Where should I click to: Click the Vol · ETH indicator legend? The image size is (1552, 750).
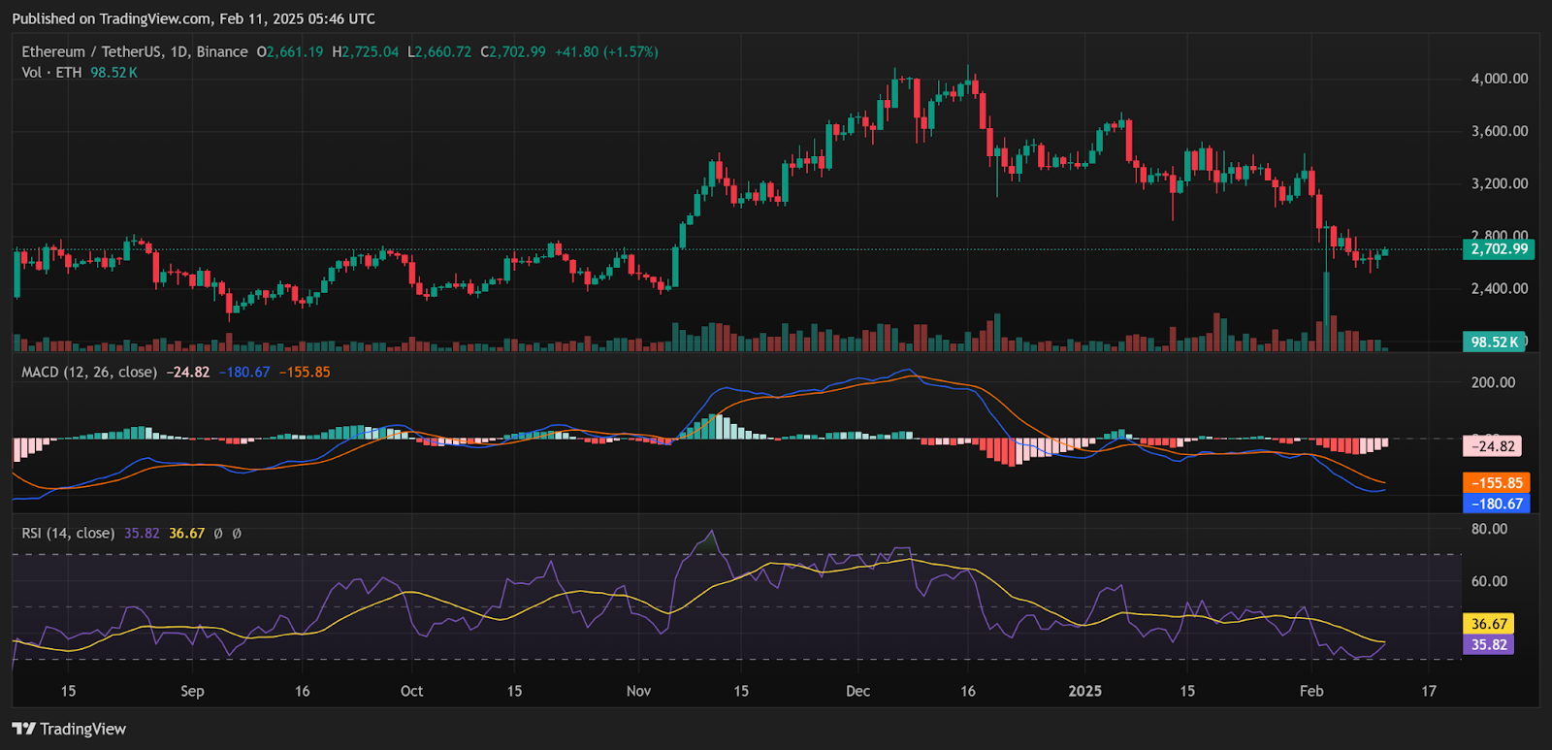coord(52,73)
